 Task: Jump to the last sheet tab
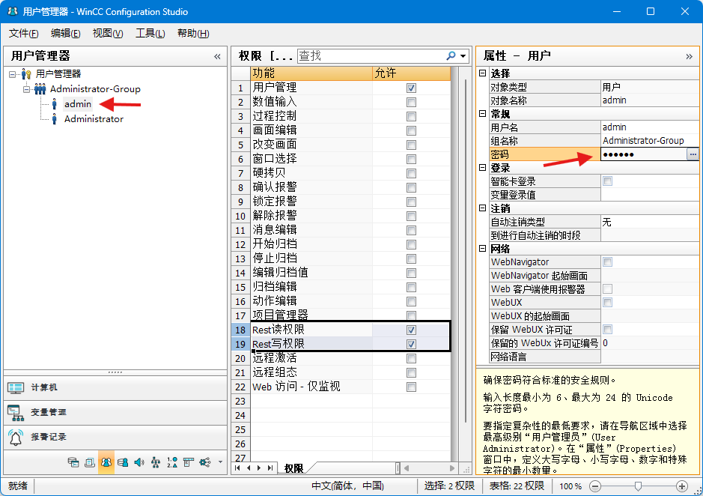[270, 468]
